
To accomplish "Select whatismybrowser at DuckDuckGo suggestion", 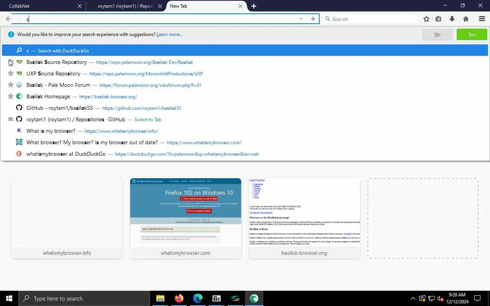I will pyautogui.click(x=245, y=154).
